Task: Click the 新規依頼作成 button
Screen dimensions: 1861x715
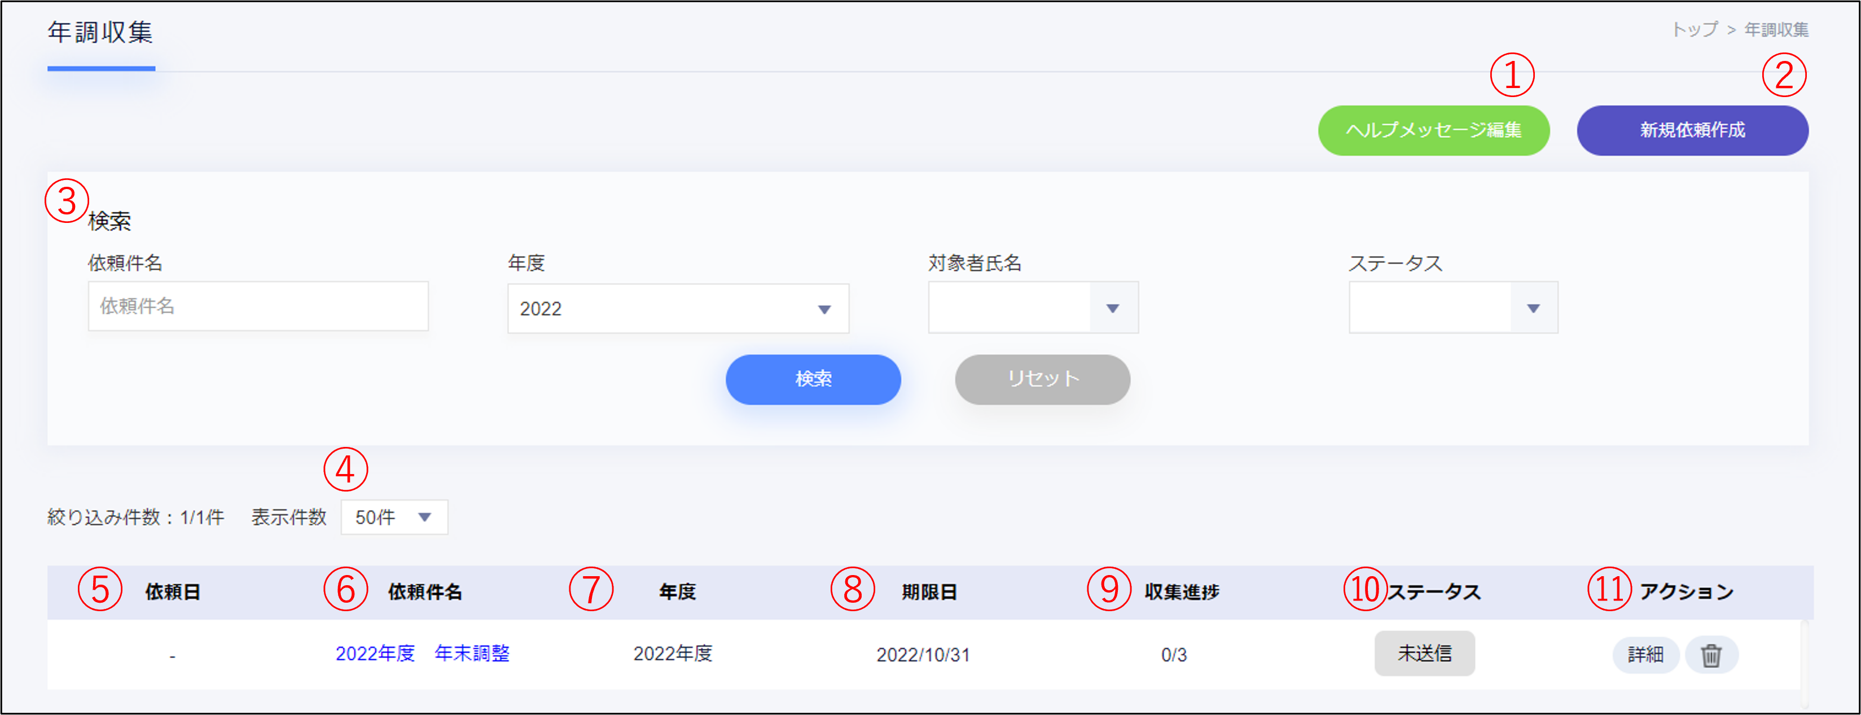Action: (x=1692, y=131)
